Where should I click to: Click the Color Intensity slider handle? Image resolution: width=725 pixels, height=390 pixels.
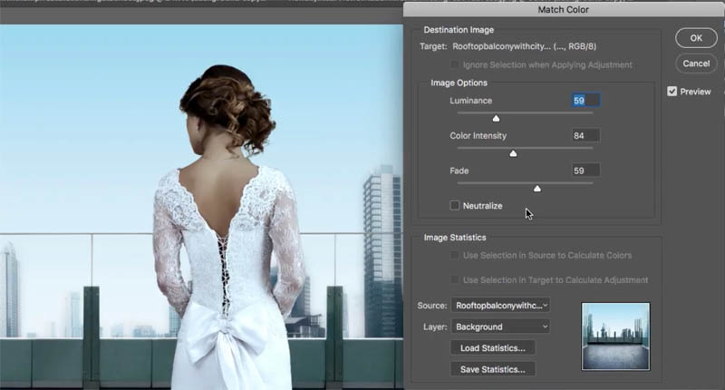(513, 153)
